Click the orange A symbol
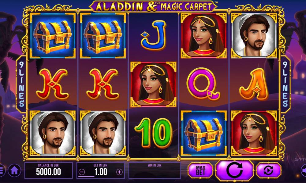 tap(254, 84)
